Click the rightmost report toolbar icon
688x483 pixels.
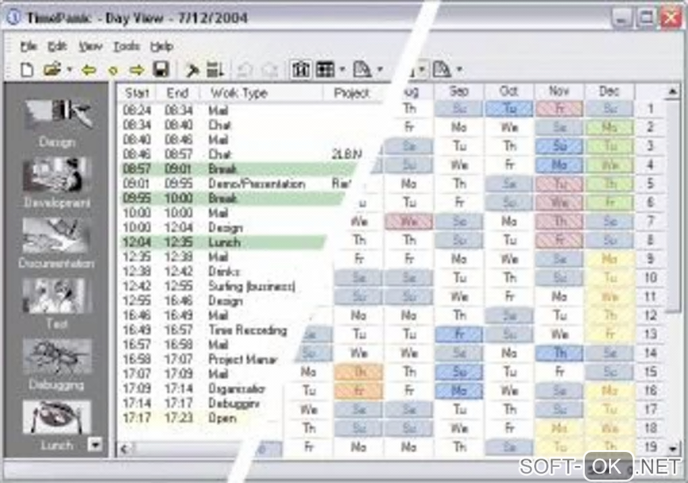(442, 69)
